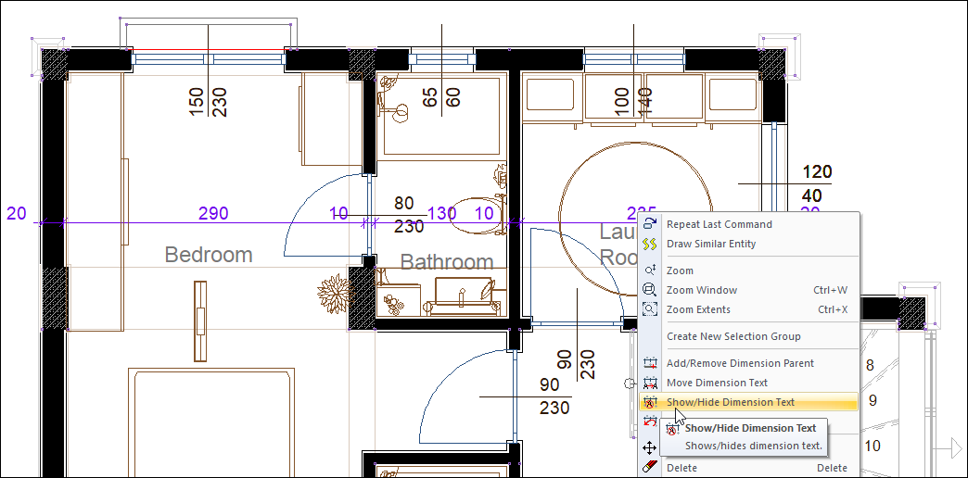Choose Add/Remove Dimension Parent
The image size is (968, 478).
(740, 363)
